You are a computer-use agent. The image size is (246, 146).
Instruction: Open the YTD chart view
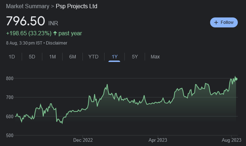click(x=93, y=57)
